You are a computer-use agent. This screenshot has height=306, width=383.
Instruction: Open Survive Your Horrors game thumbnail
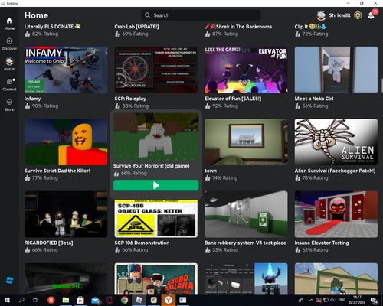156,137
